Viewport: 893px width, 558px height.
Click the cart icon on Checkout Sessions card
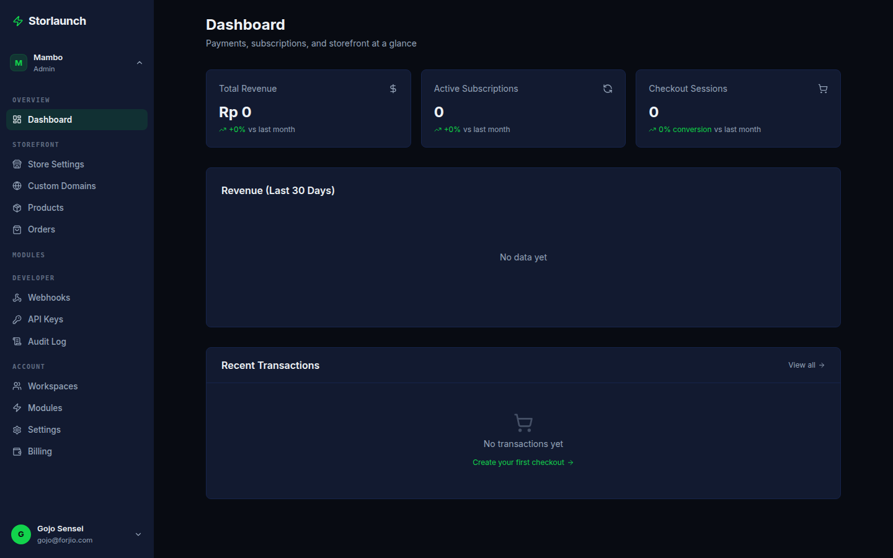tap(823, 89)
